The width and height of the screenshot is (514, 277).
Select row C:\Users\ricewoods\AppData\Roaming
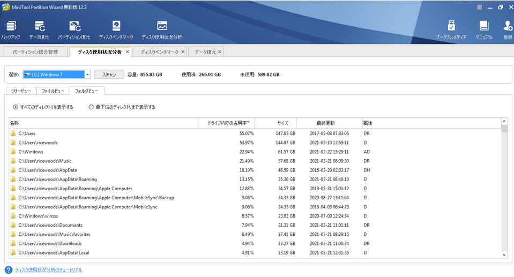[255, 179]
